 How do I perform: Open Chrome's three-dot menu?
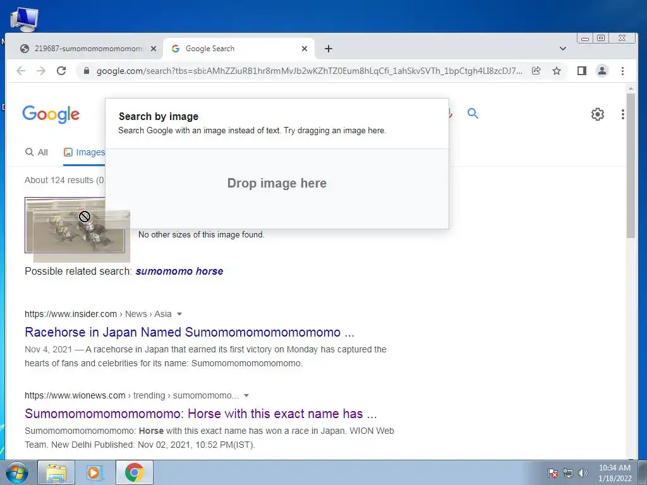point(622,71)
